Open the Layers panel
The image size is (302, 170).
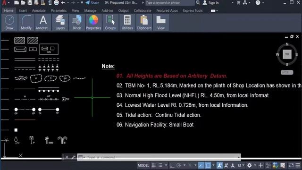[x=60, y=22]
